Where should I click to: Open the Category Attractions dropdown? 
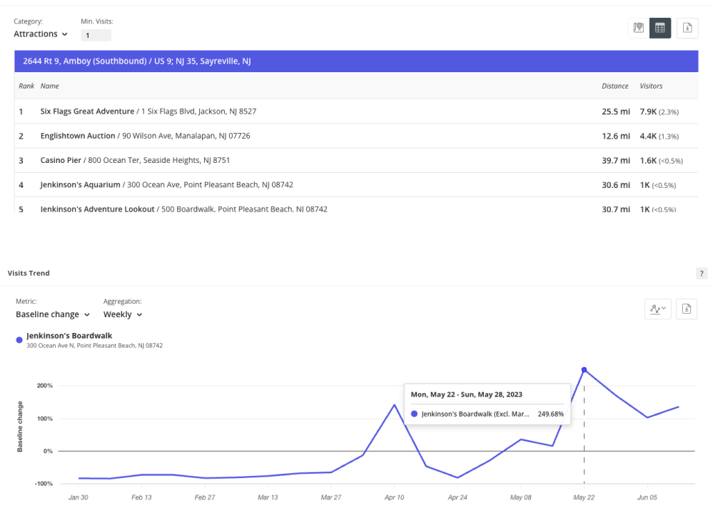(x=41, y=34)
